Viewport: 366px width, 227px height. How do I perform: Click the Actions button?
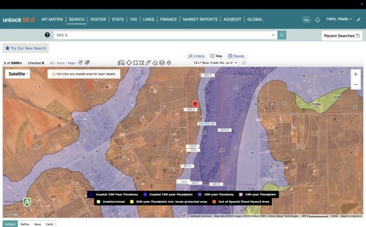point(10,224)
